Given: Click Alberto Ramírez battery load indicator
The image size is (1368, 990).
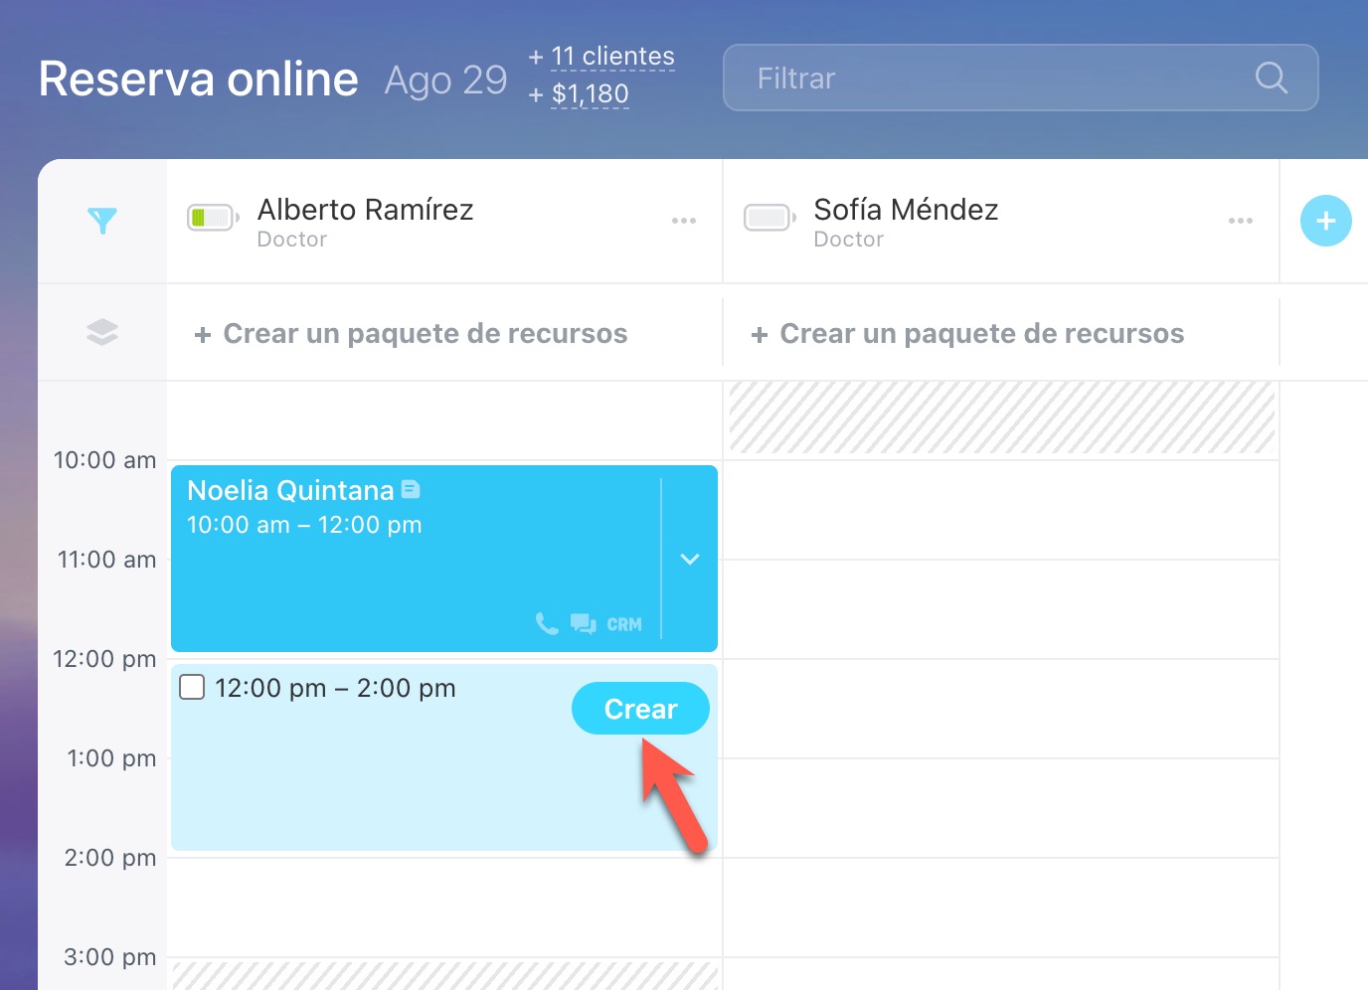Looking at the screenshot, I should (212, 218).
